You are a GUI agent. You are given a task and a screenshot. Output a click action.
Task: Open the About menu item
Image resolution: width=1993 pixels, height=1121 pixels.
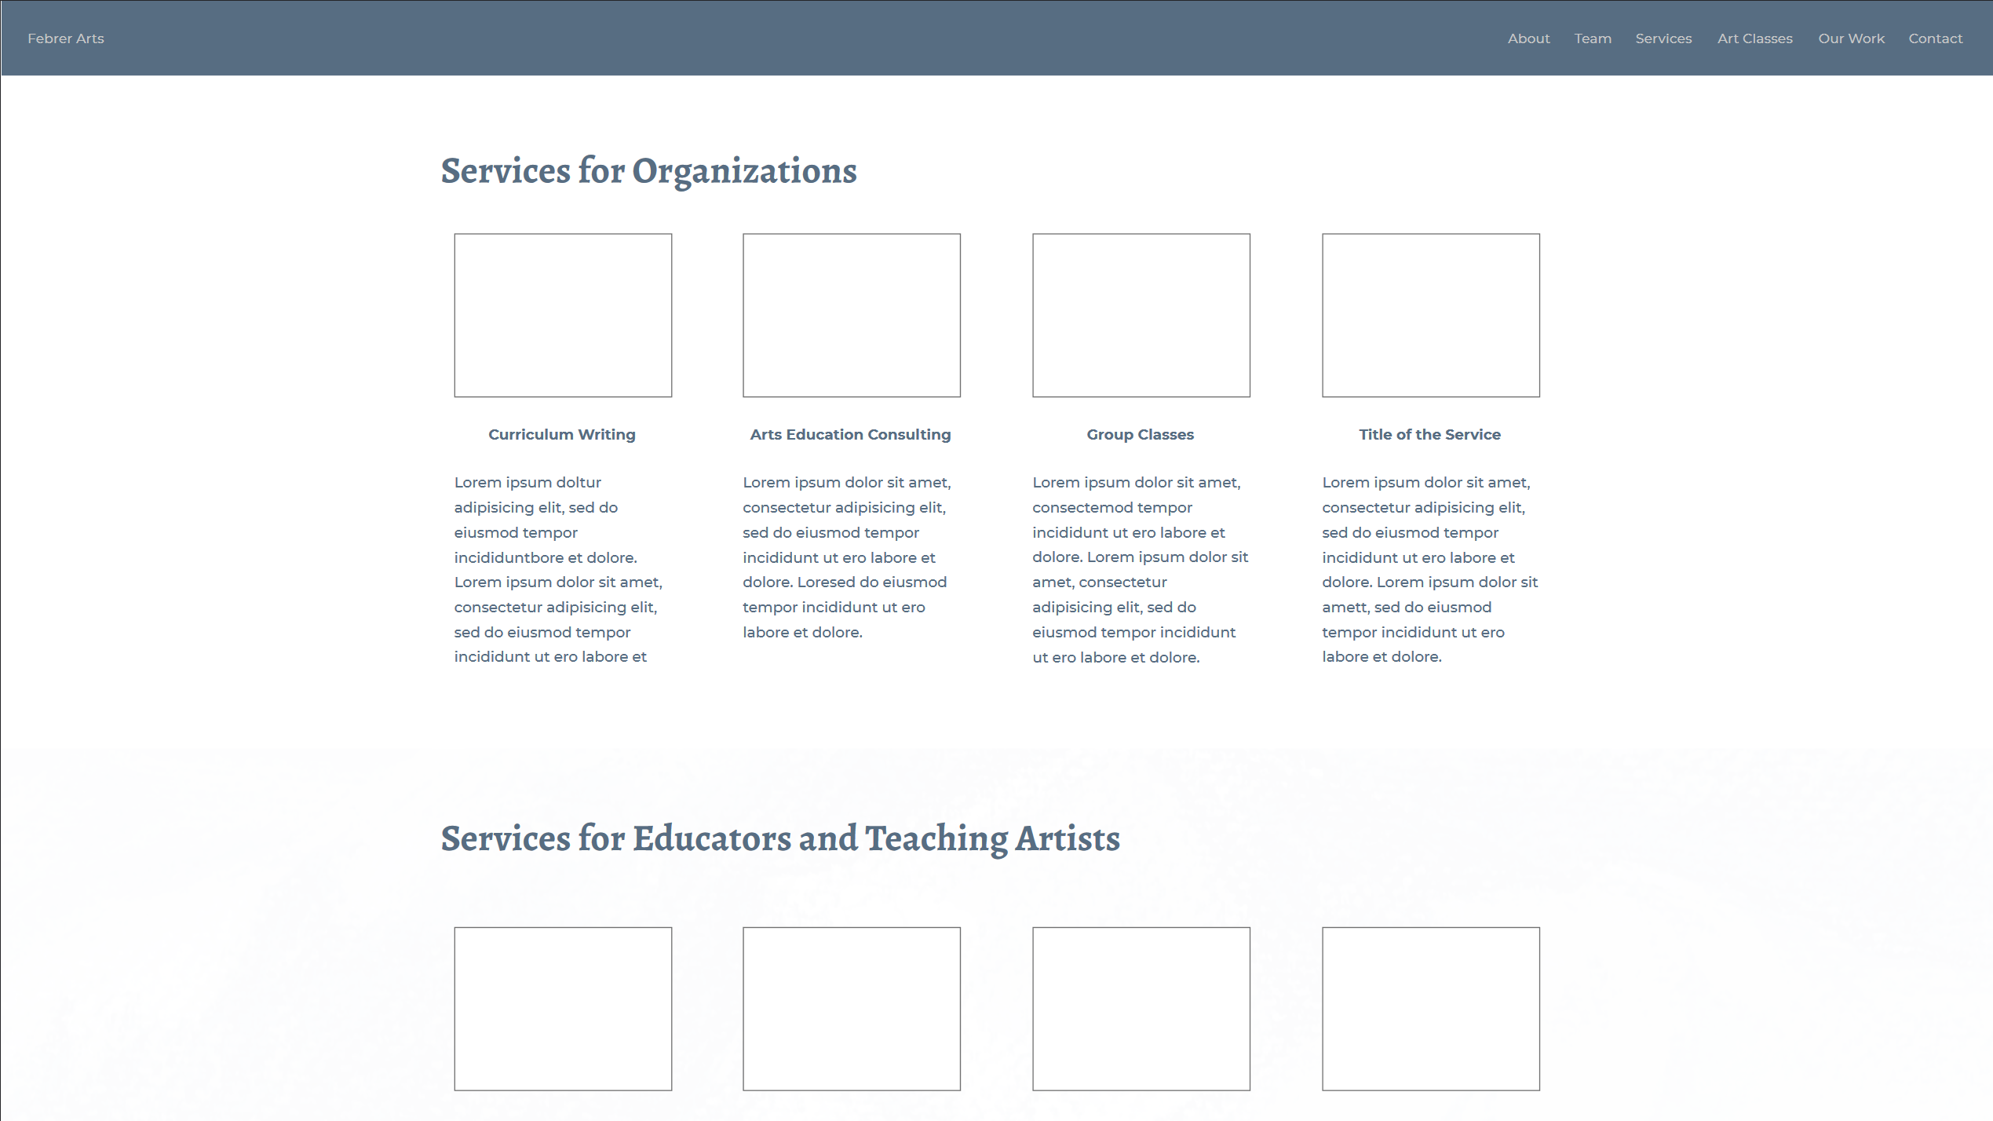pyautogui.click(x=1528, y=38)
